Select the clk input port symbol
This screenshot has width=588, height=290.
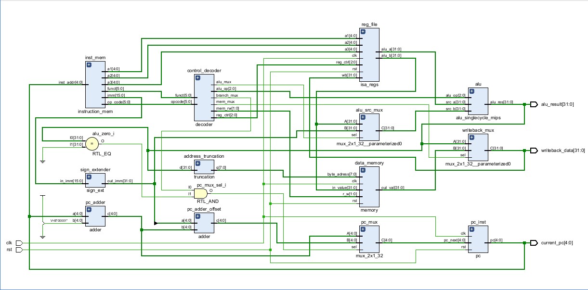[x=19, y=243]
